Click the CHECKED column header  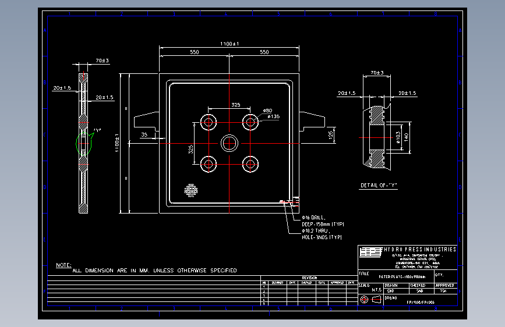coord(418,286)
